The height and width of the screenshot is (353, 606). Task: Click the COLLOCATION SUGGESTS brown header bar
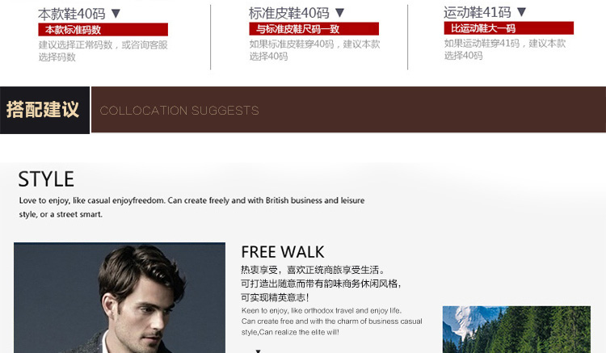348,110
